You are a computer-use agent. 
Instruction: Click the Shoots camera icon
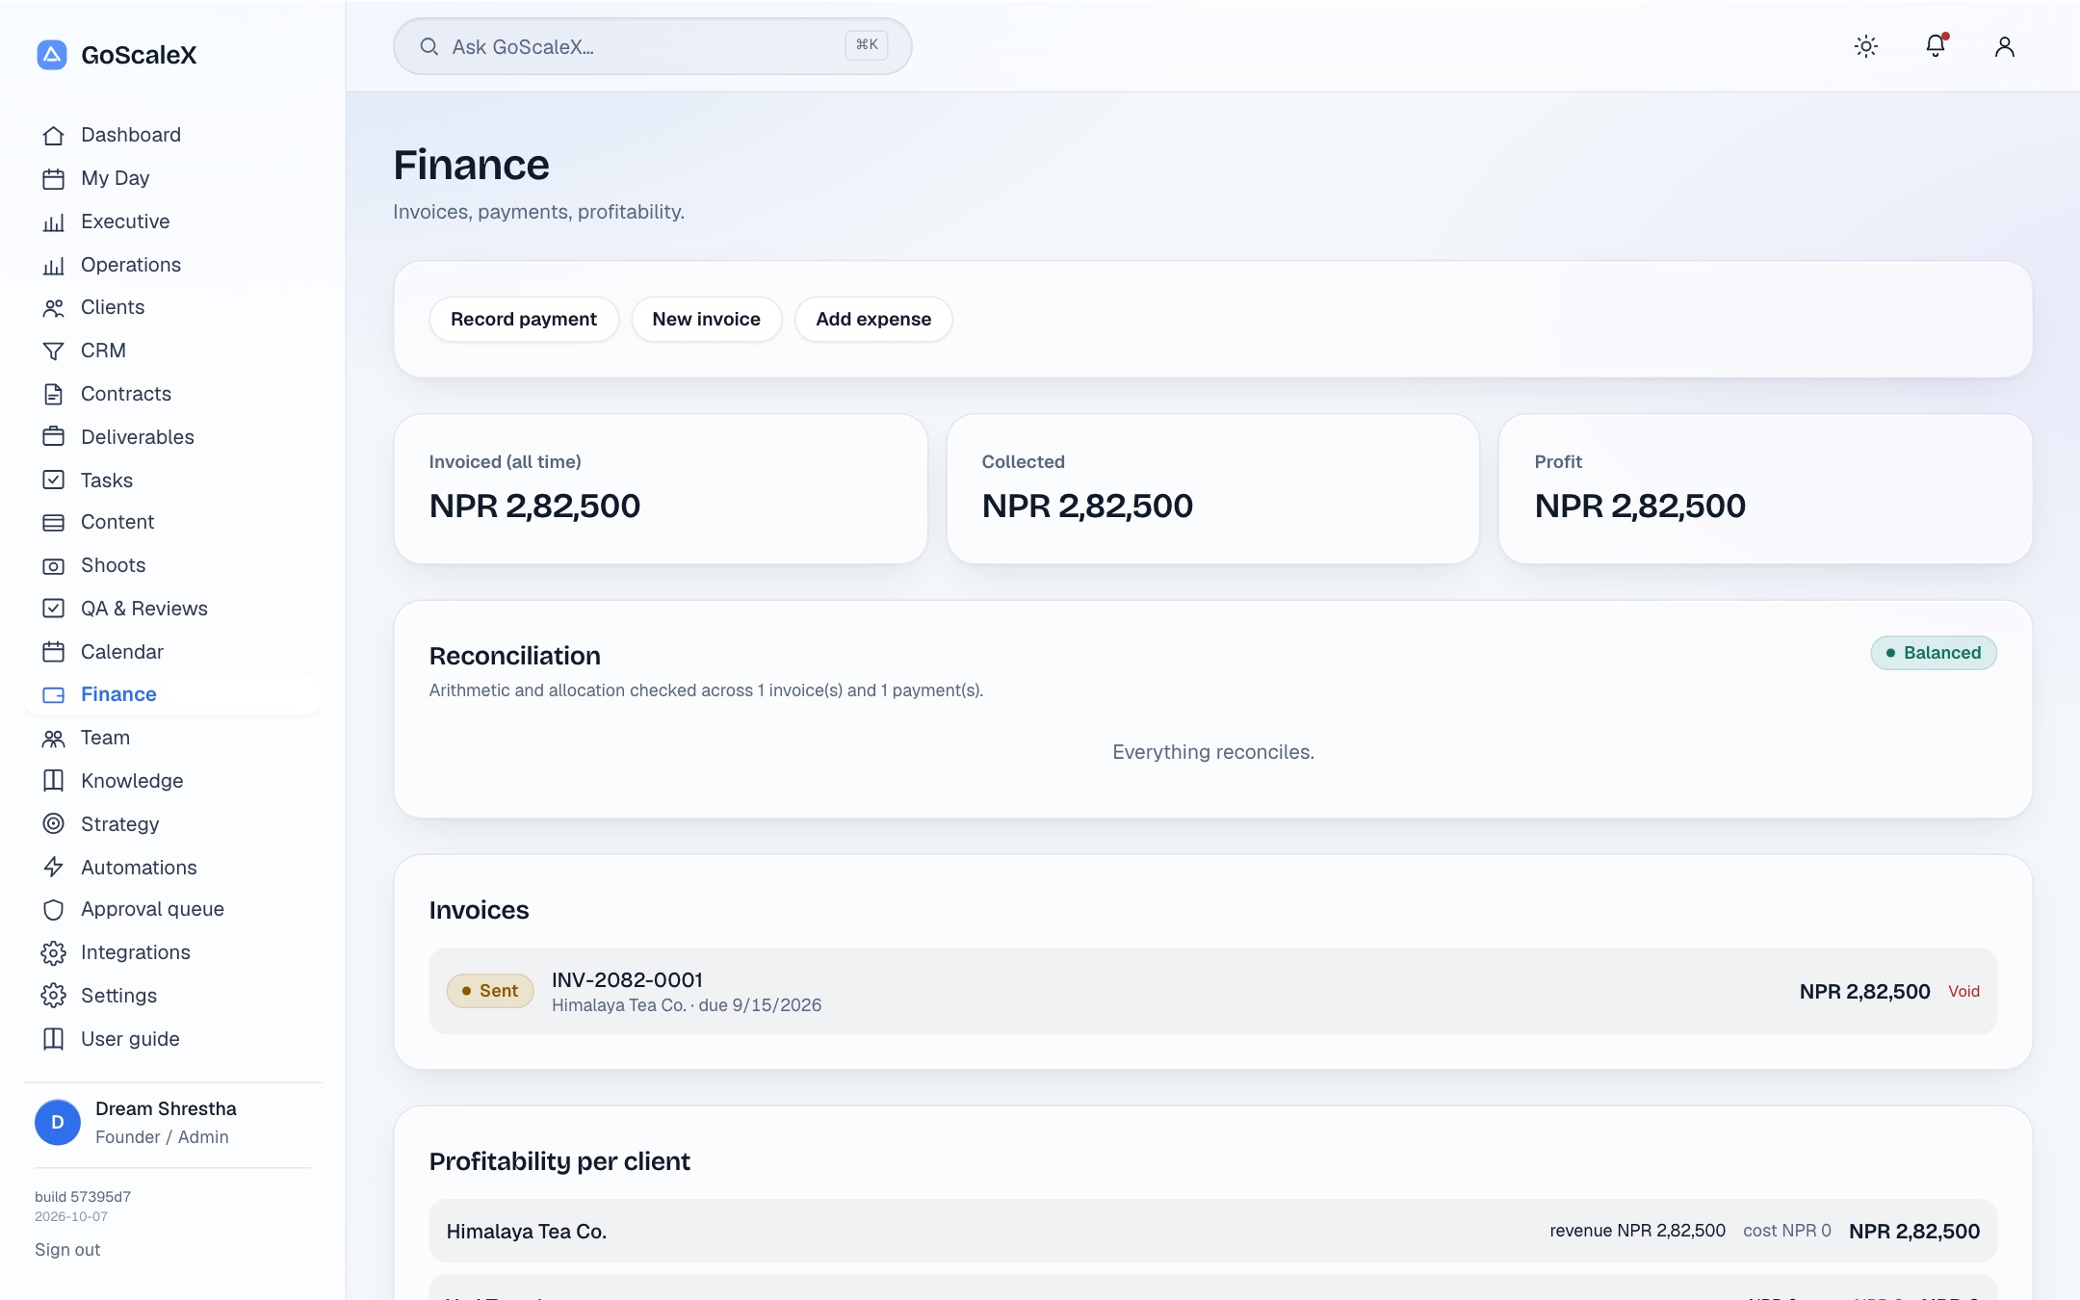tap(54, 566)
